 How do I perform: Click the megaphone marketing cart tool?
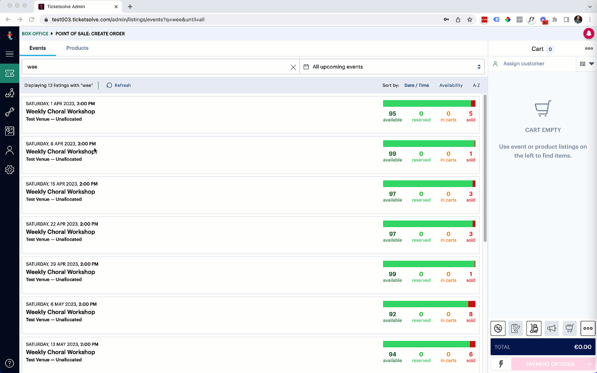pyautogui.click(x=552, y=328)
